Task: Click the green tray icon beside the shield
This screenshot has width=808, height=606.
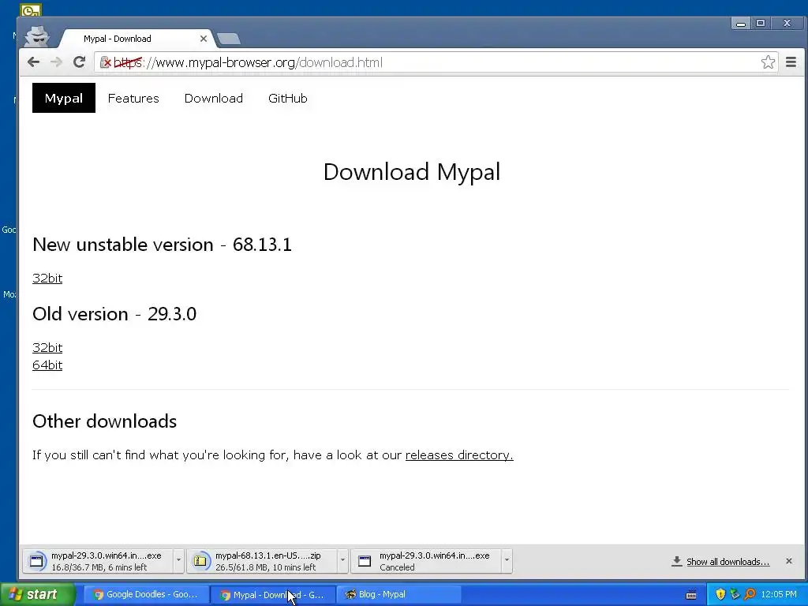Action: [735, 595]
